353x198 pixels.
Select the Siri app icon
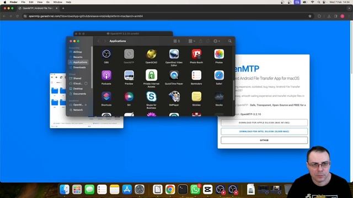(129, 97)
